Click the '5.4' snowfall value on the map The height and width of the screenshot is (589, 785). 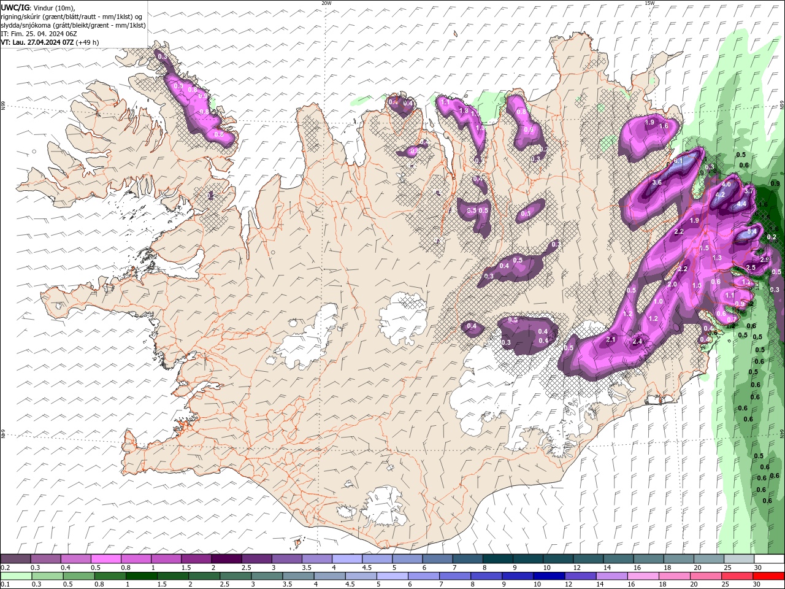pyautogui.click(x=752, y=231)
